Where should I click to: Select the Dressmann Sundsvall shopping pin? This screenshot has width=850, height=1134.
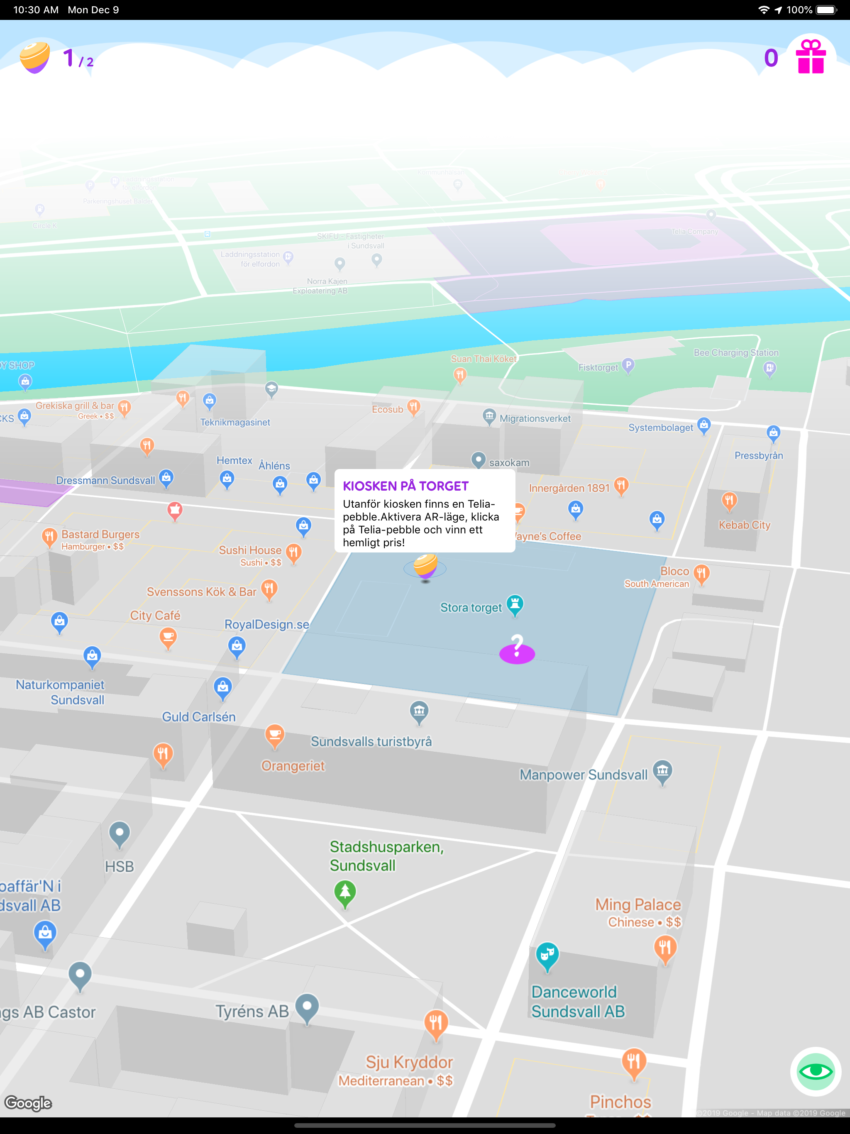click(x=166, y=479)
